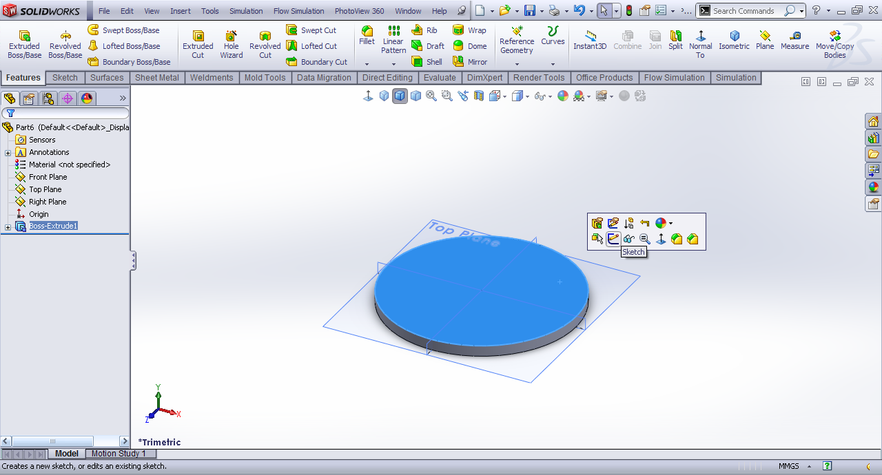Open the Curves tool
The image size is (882, 475).
[x=553, y=36]
